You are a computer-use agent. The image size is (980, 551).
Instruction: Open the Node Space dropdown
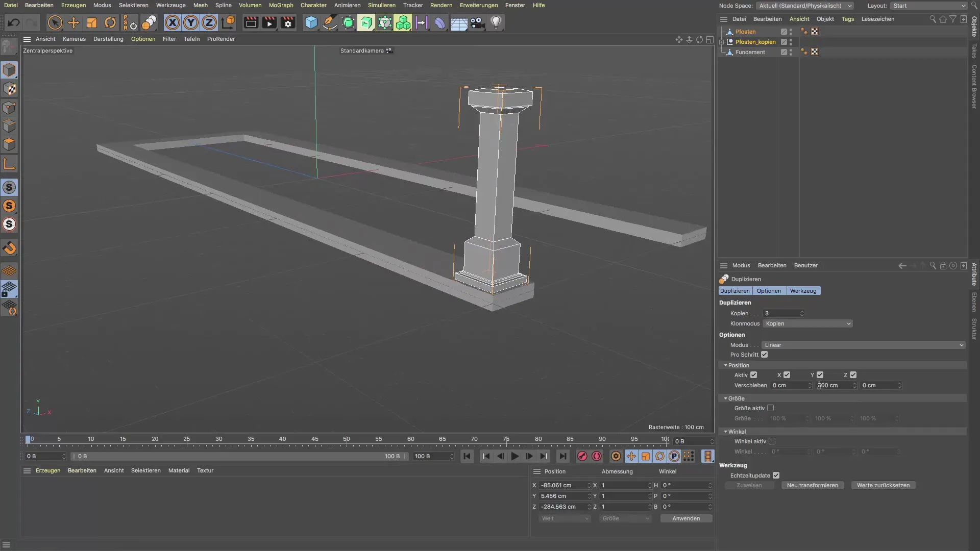pyautogui.click(x=805, y=6)
